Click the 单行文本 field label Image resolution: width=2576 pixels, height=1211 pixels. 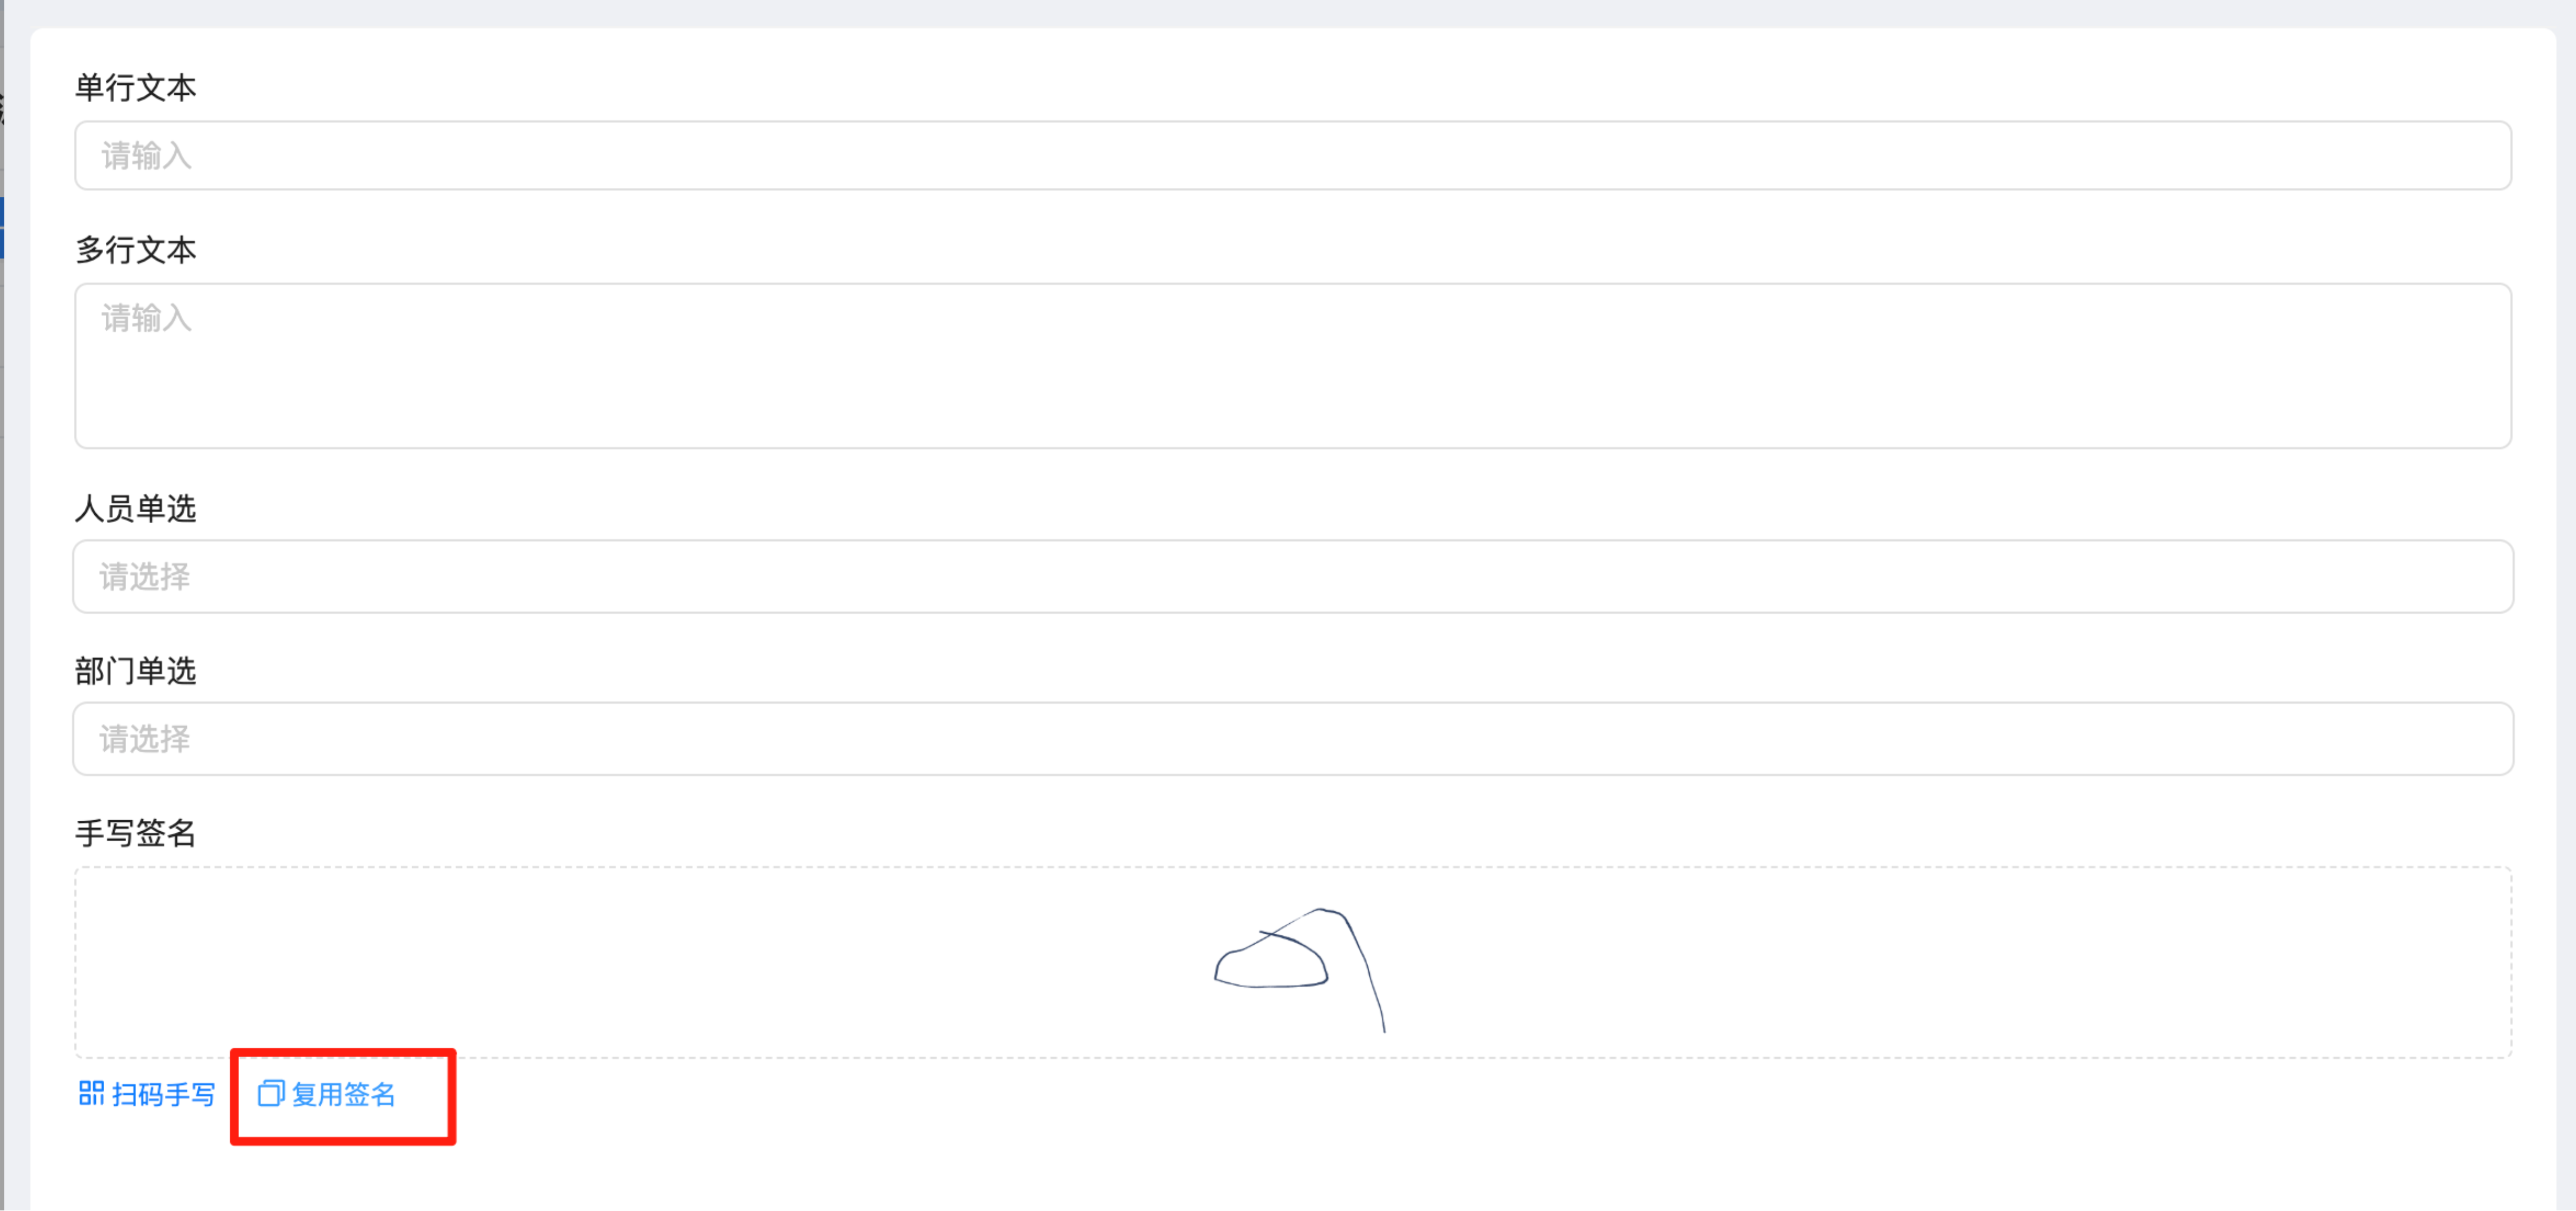[136, 88]
